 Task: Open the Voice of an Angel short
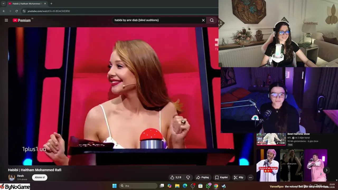click(x=268, y=165)
